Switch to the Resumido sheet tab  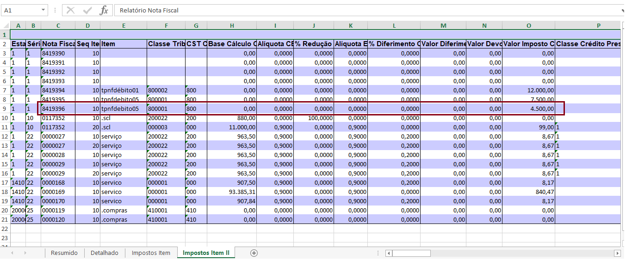pos(64,253)
